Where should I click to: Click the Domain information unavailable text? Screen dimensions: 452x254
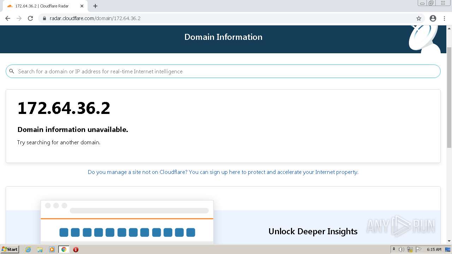point(73,129)
